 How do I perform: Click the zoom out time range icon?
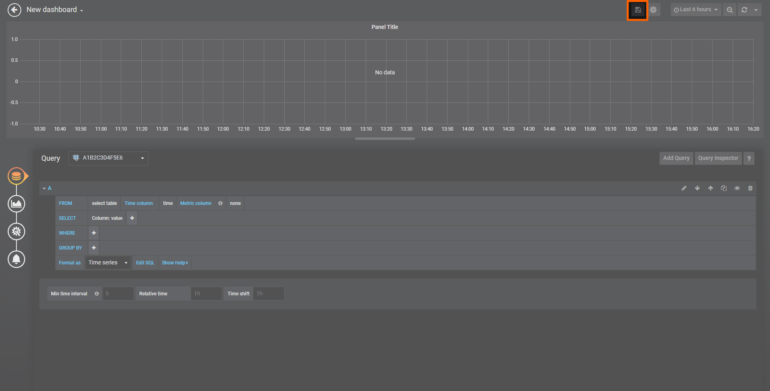click(729, 10)
